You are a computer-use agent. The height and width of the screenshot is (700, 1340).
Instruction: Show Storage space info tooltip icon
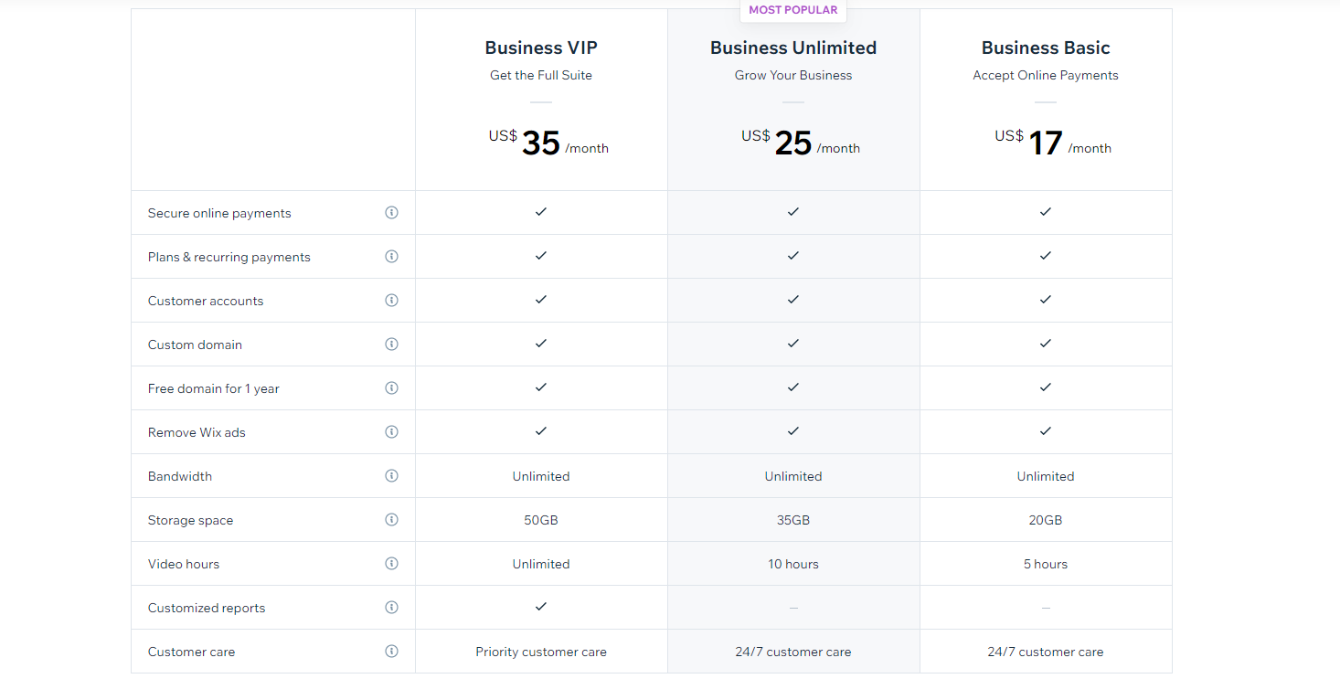pos(391,520)
